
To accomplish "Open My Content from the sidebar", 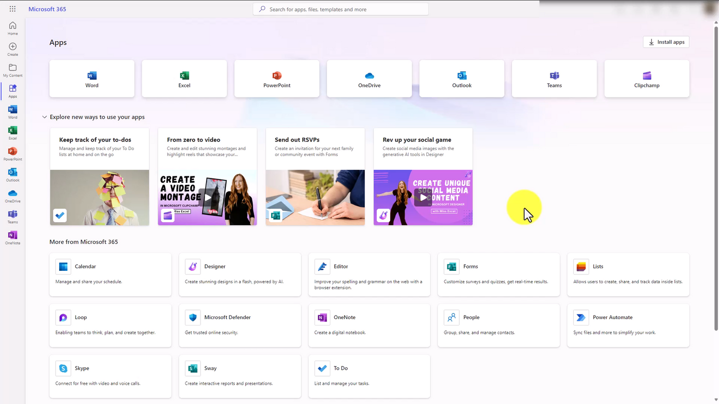I will pos(12,69).
